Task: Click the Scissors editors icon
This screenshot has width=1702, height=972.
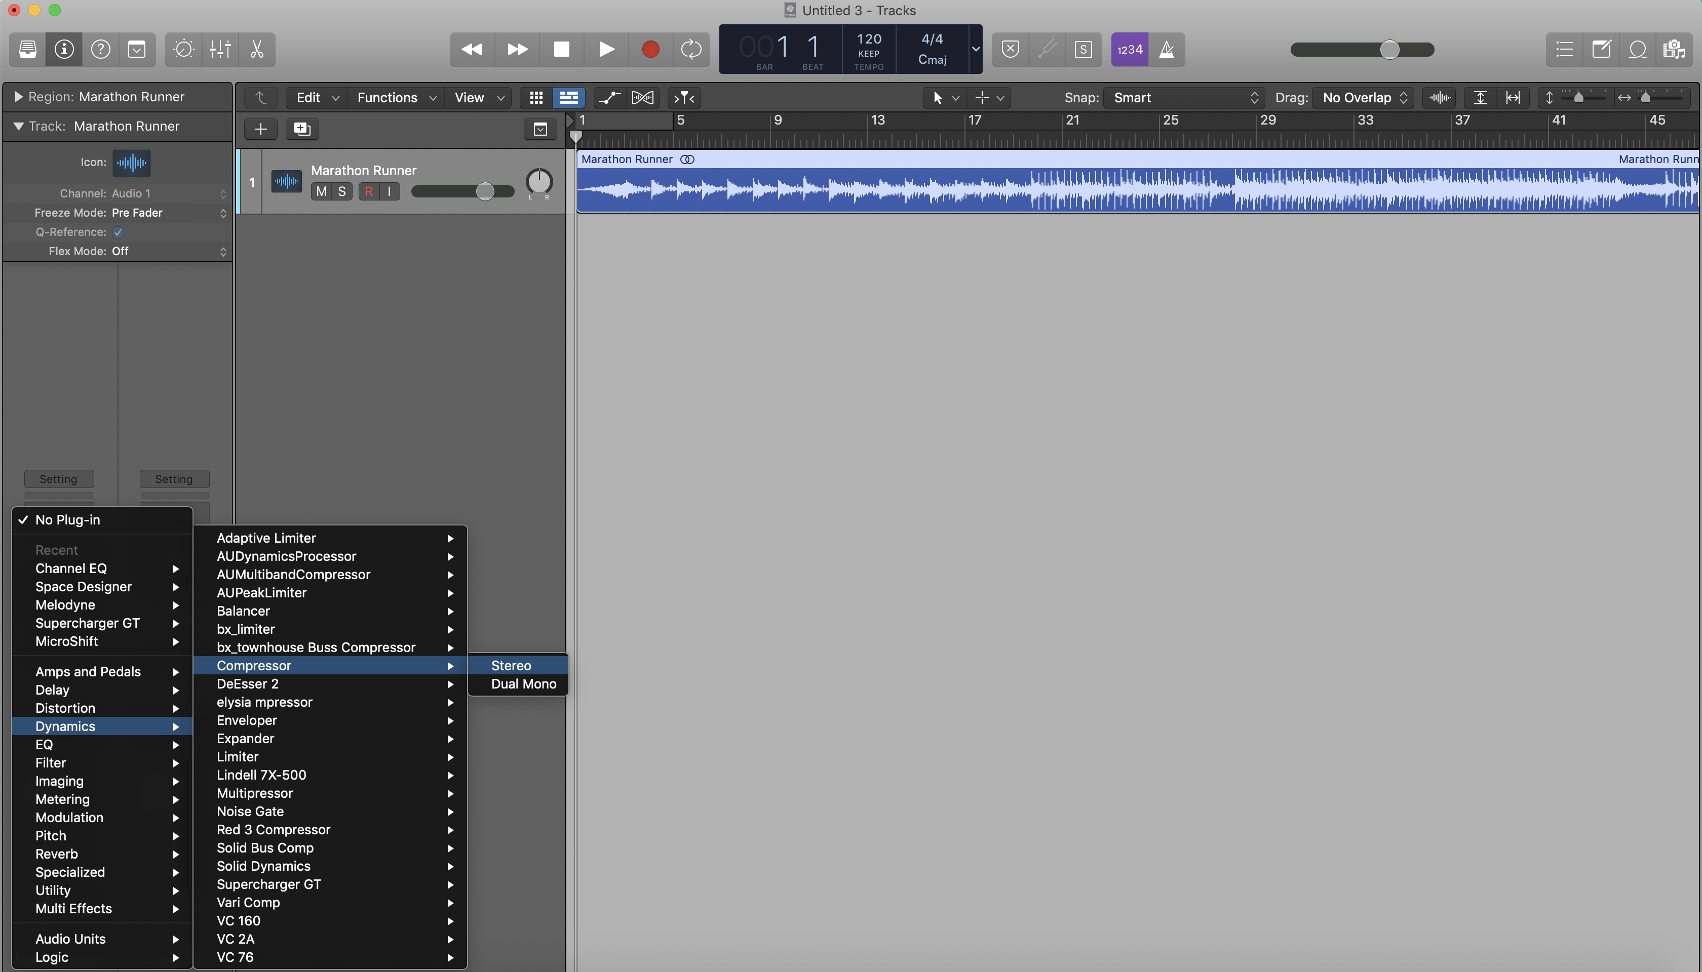Action: 256,50
